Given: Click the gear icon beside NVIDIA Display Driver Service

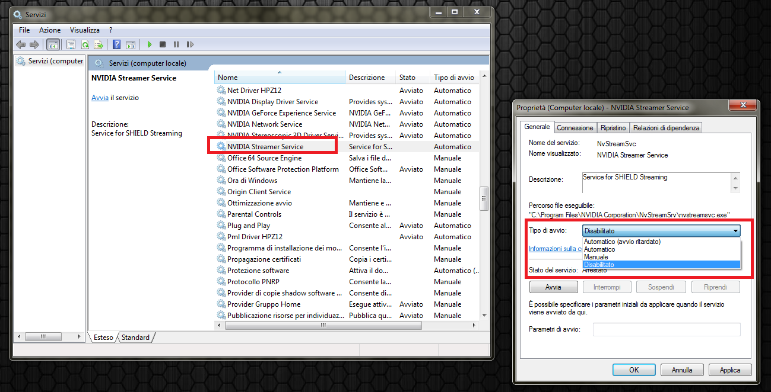Looking at the screenshot, I should pyautogui.click(x=221, y=102).
